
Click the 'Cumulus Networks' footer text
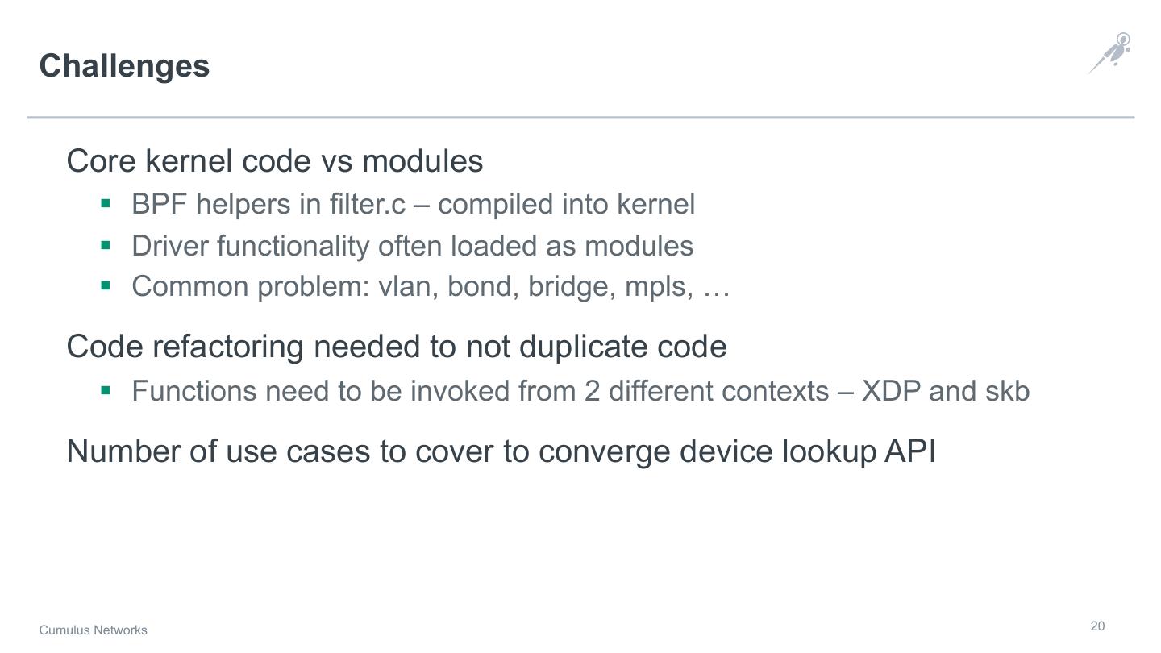tap(93, 630)
